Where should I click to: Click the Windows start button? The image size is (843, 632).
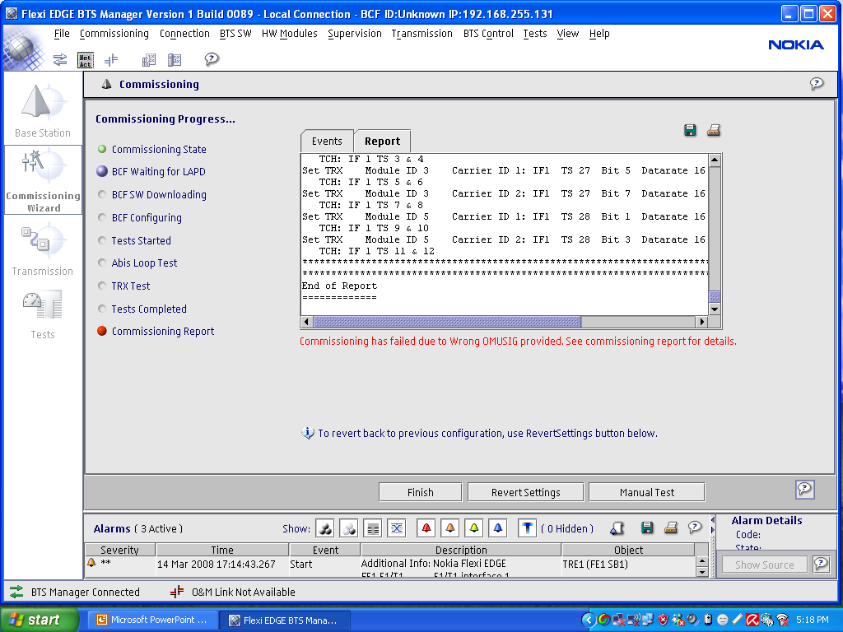(39, 620)
